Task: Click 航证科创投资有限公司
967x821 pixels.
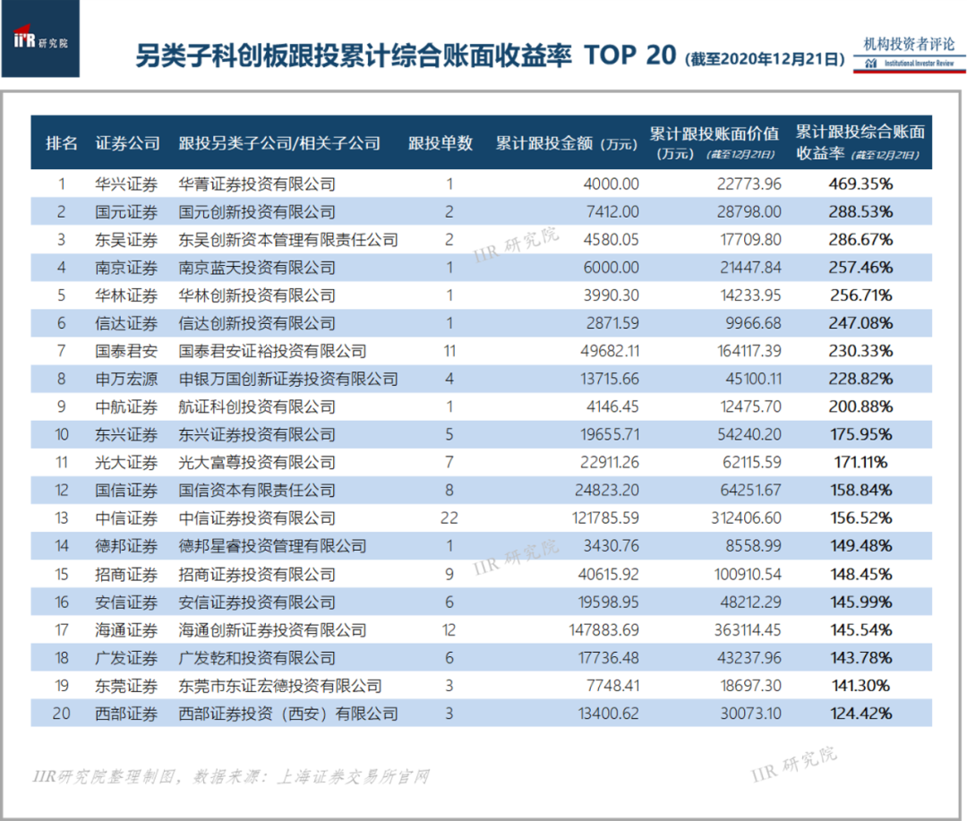Action: point(257,406)
